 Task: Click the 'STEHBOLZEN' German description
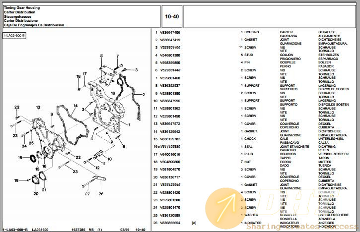click(x=329, y=55)
